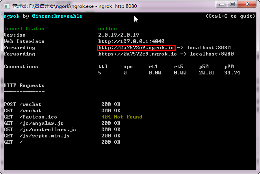Click the p50 value '20.01'

(206, 73)
